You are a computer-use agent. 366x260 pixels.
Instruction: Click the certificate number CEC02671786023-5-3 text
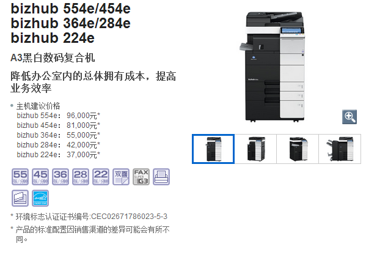pos(129,217)
